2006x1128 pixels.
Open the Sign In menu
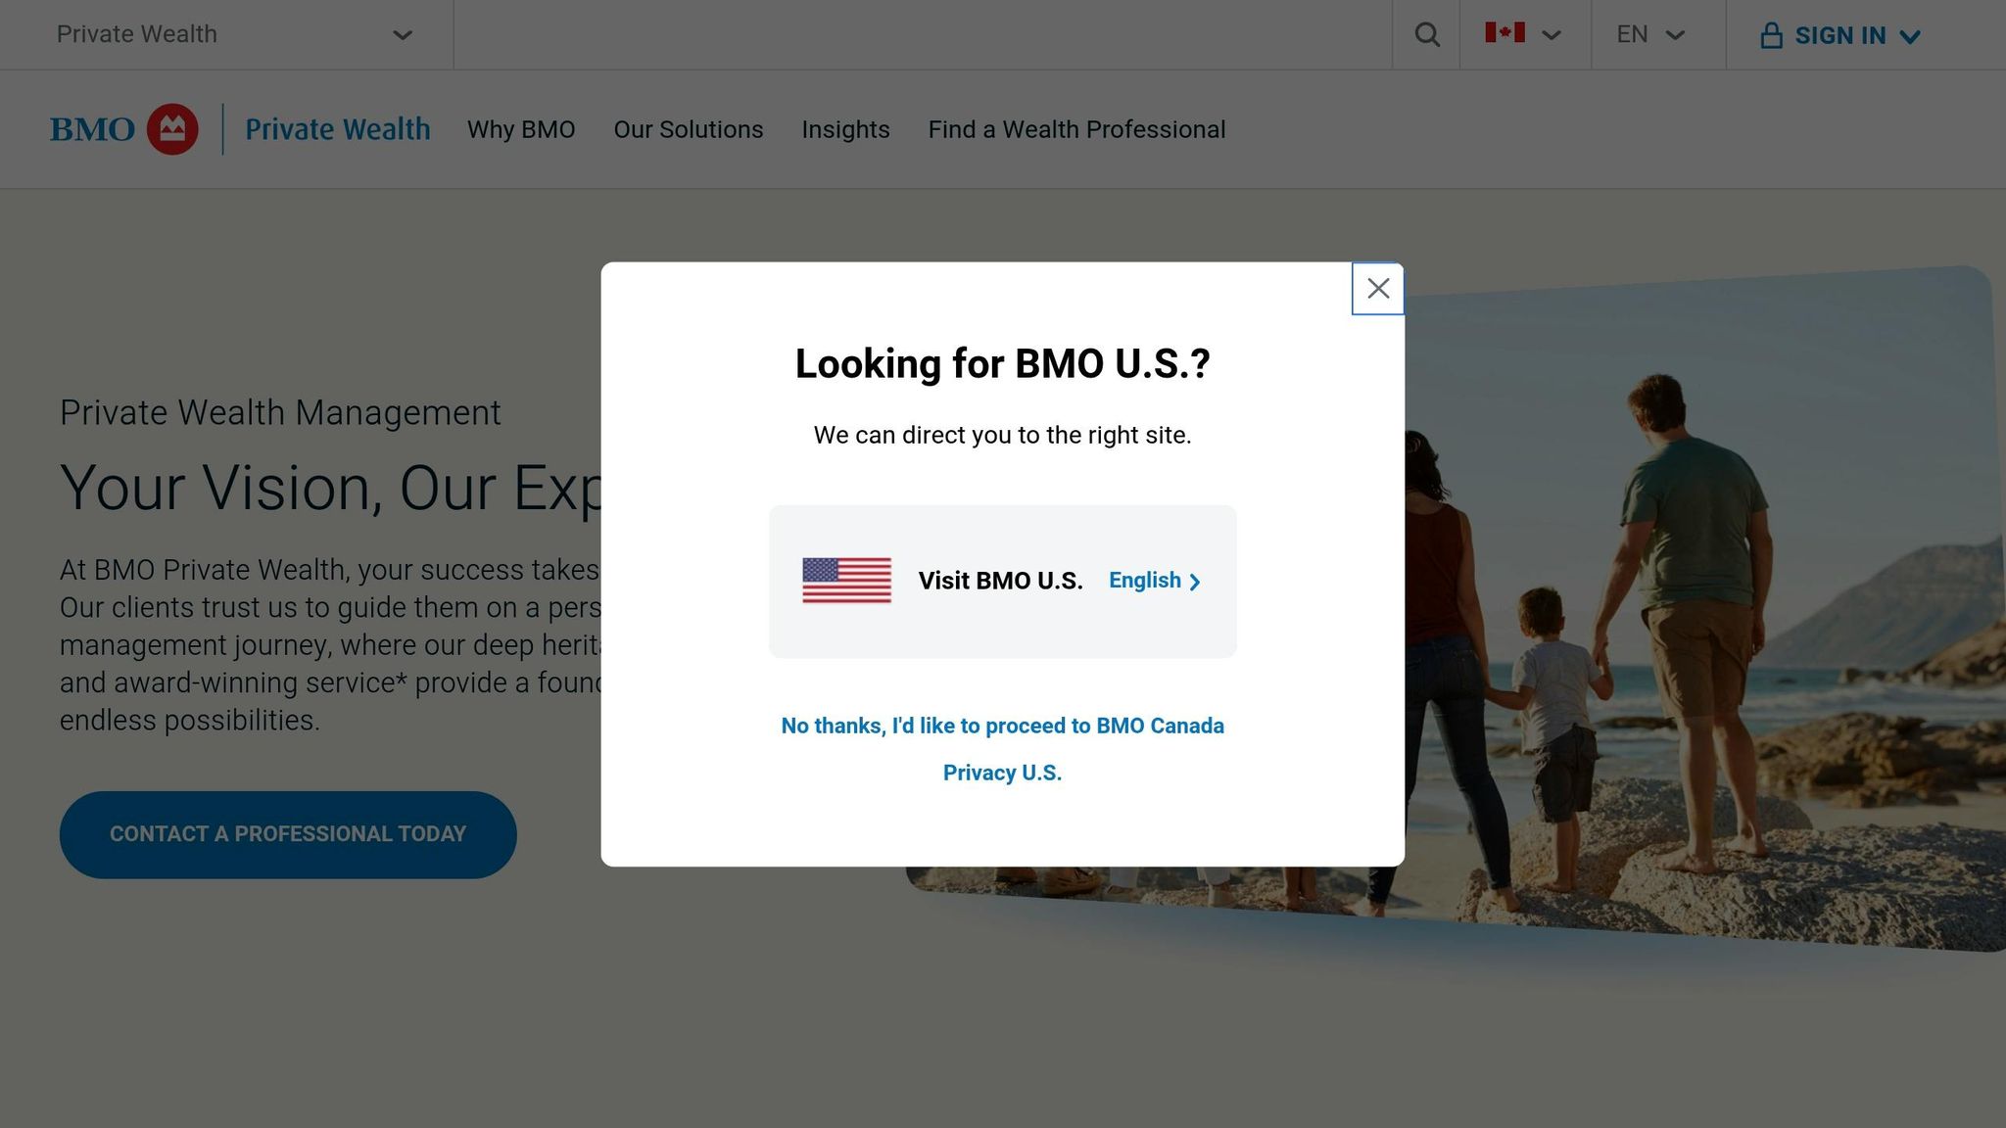(x=1840, y=35)
